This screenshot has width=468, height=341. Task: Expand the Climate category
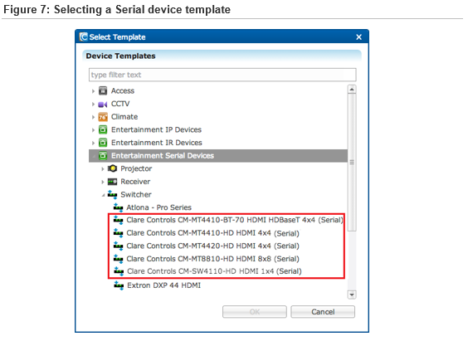93,117
